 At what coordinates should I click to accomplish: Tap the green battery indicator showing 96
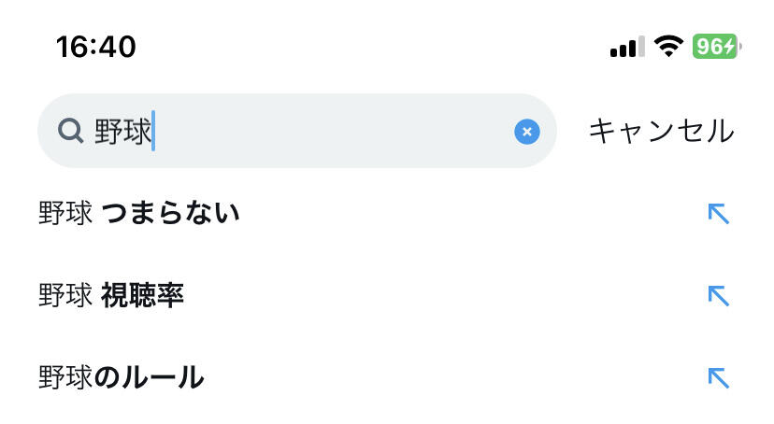pos(714,47)
